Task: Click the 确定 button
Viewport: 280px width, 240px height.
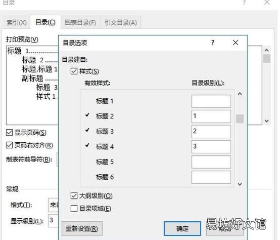Action: [x=182, y=228]
